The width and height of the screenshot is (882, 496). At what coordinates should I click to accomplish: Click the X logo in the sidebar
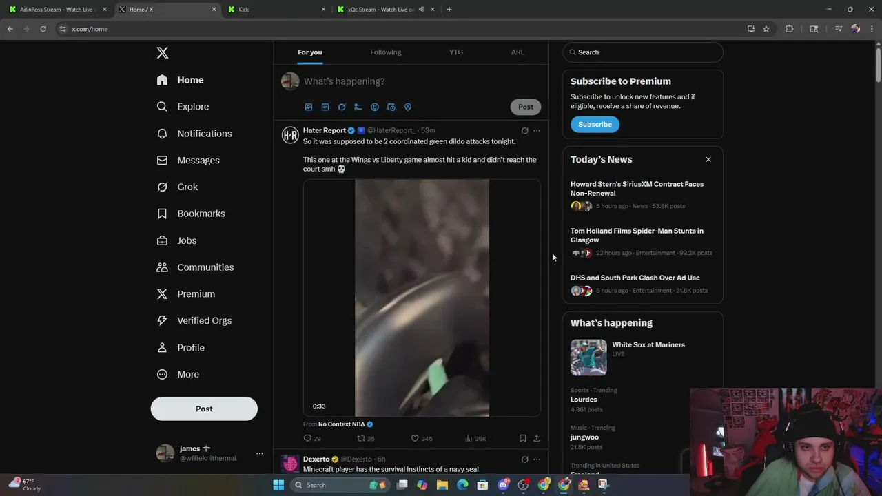162,53
